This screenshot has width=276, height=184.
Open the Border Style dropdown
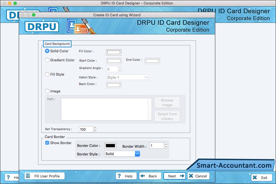(122, 154)
